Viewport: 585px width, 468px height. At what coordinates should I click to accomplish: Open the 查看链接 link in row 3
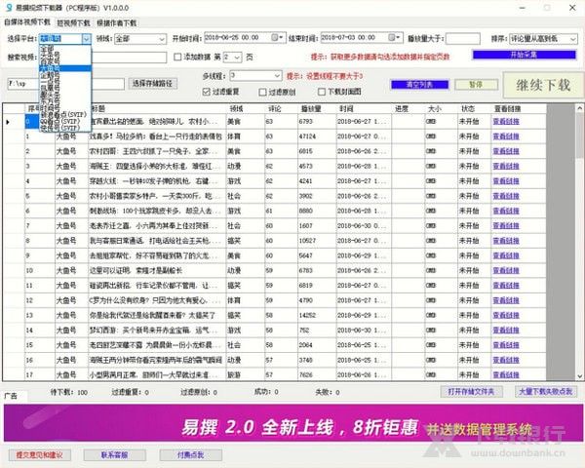(506, 166)
